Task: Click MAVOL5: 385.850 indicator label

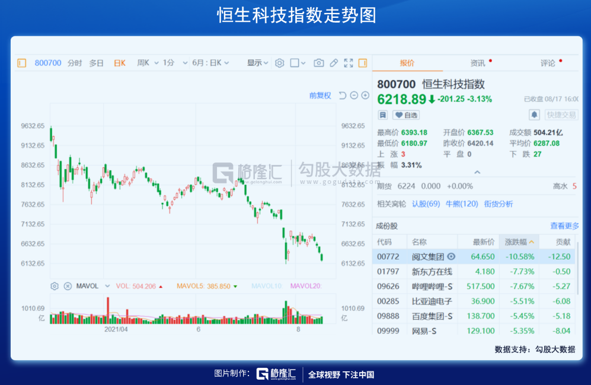Action: tap(203, 286)
